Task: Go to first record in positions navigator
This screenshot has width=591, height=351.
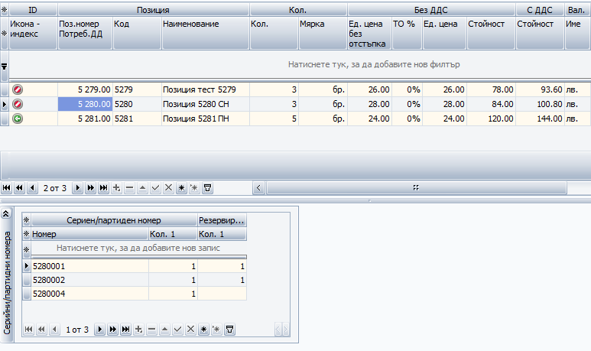Action: point(6,188)
